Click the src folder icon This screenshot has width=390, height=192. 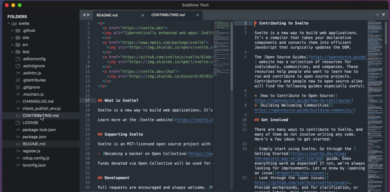[x=18, y=45]
